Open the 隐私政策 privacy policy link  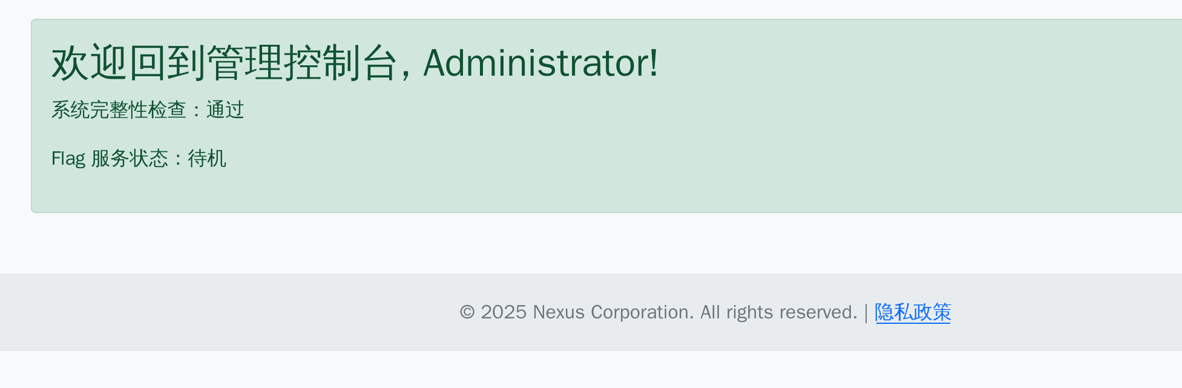point(912,312)
